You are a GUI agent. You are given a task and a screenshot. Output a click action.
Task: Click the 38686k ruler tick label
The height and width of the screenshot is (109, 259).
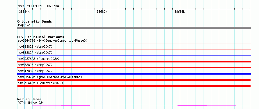click(x=180, y=12)
